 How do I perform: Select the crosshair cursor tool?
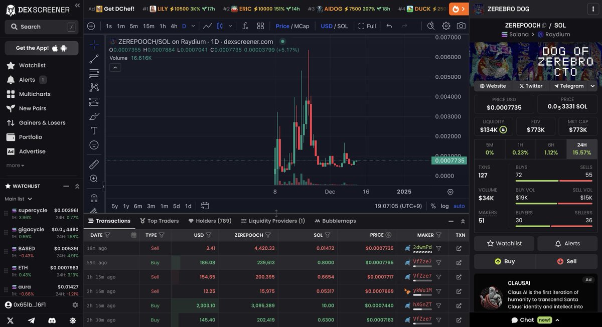[x=94, y=45]
